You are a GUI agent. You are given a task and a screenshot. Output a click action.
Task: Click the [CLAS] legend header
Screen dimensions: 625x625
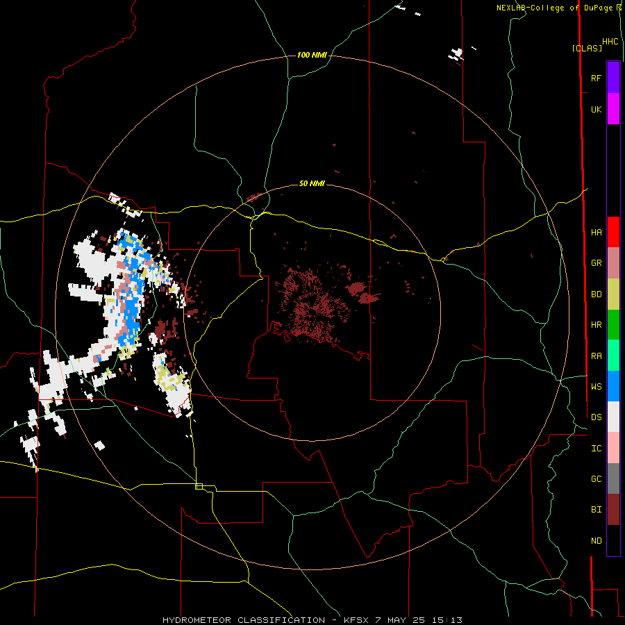(x=587, y=49)
